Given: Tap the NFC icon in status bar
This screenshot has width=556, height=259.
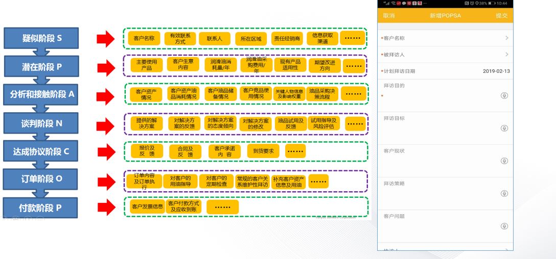Looking at the screenshot, I should (x=467, y=3).
